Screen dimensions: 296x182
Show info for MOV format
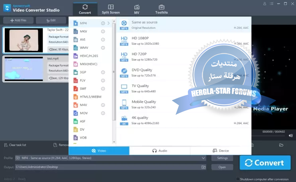(103, 113)
